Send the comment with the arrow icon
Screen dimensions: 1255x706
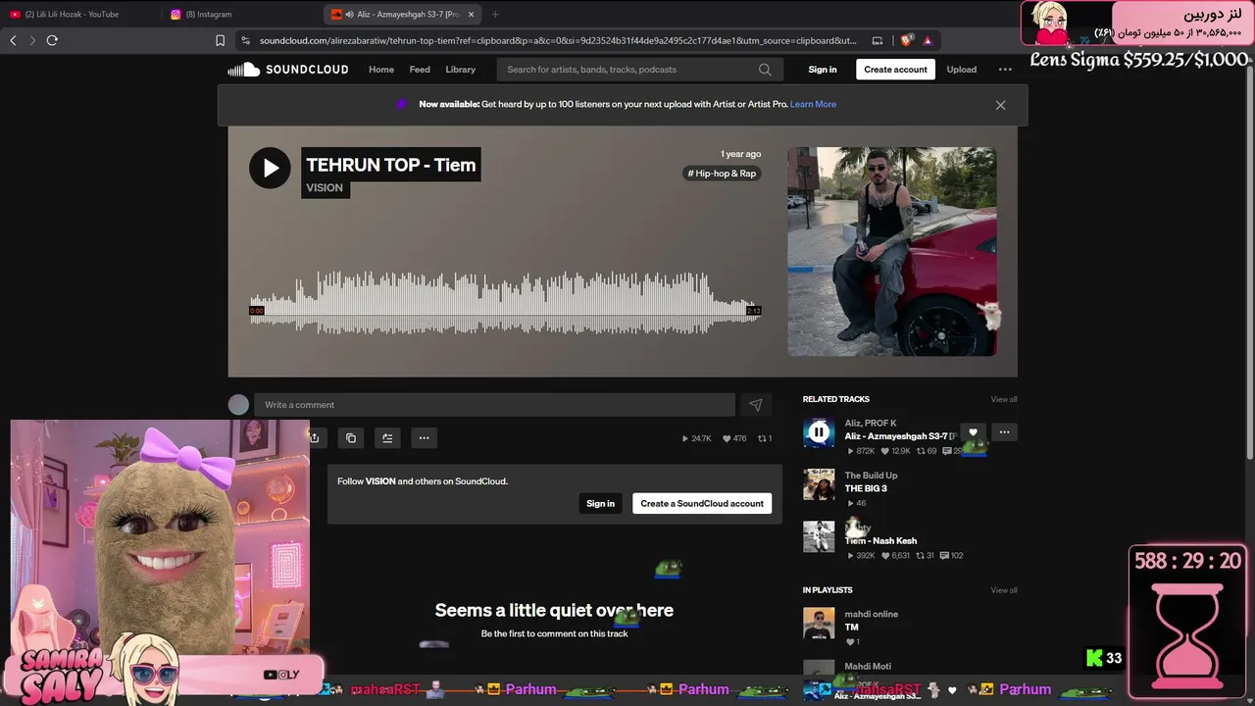tap(756, 405)
